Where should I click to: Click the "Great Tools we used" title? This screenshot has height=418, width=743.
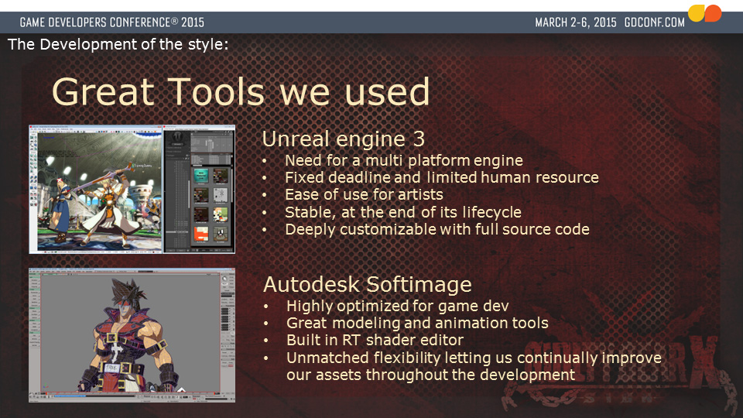pos(241,91)
